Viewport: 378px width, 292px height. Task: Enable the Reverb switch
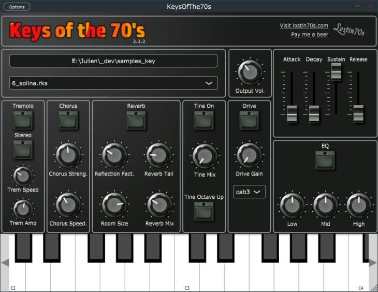coord(136,120)
